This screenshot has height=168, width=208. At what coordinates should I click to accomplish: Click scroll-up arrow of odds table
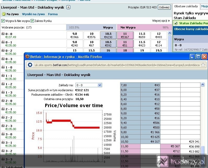170,33
